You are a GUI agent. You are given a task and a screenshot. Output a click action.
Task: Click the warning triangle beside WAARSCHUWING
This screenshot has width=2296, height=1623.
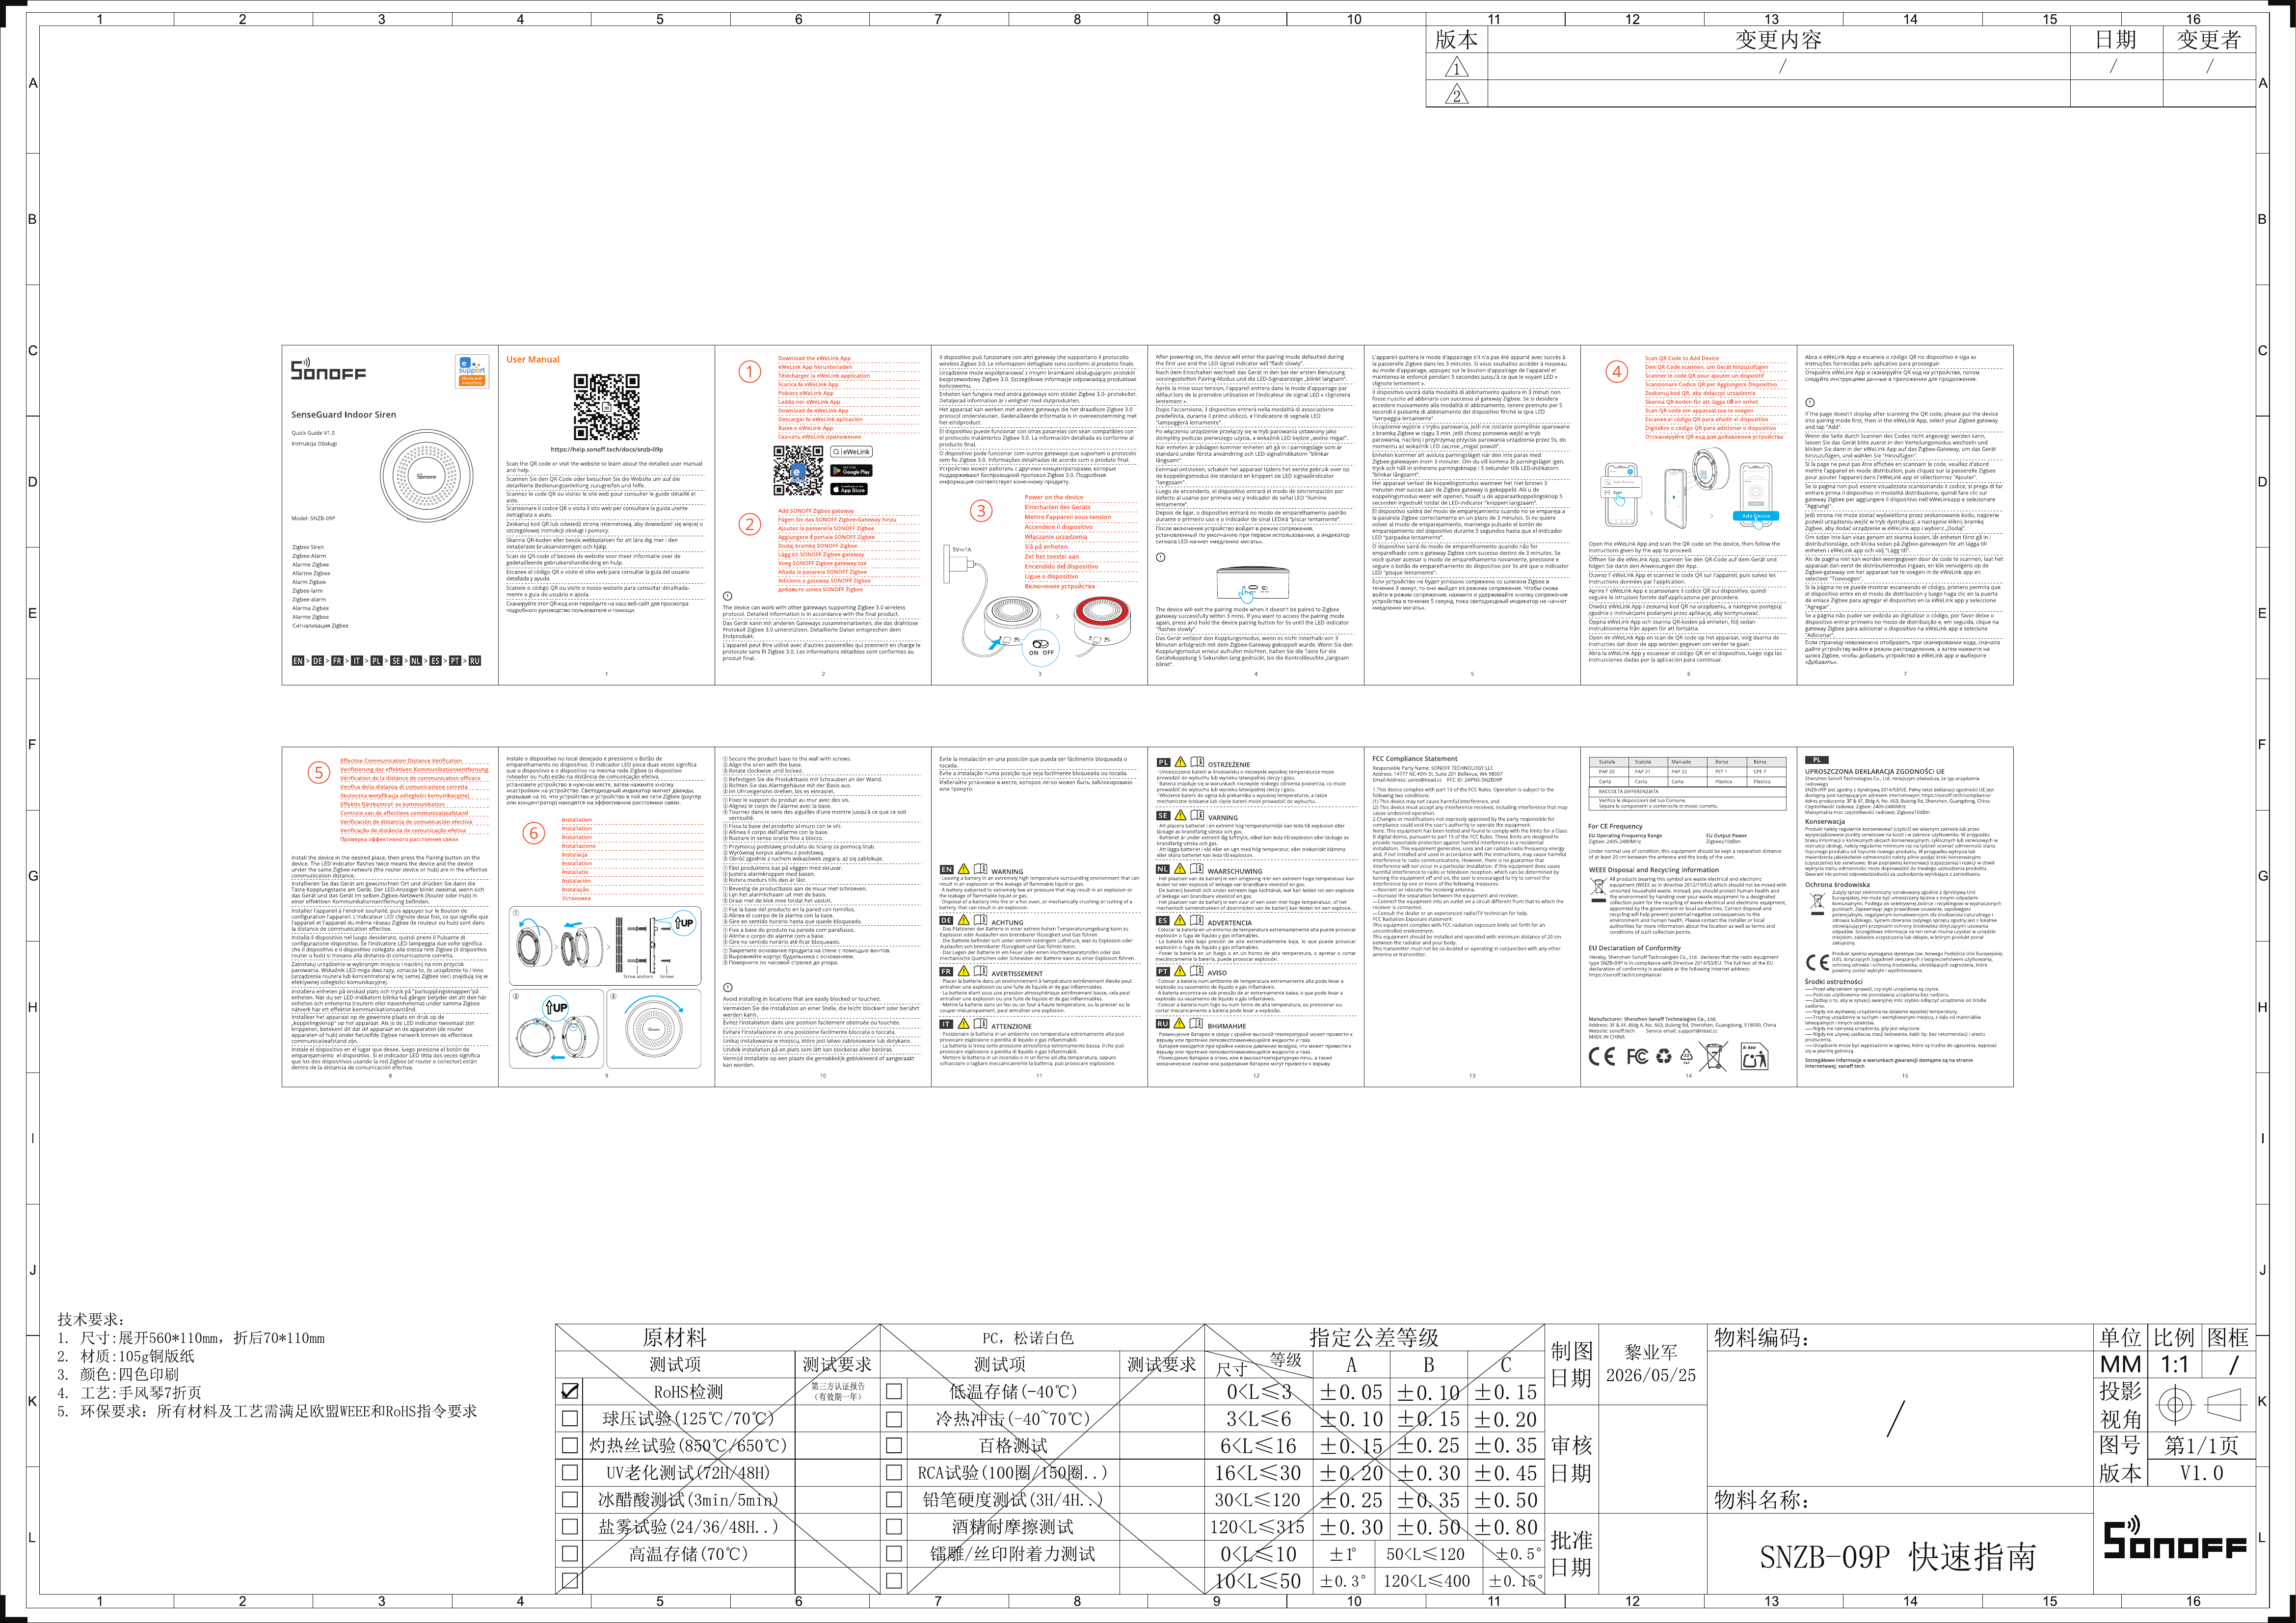pos(1180,869)
